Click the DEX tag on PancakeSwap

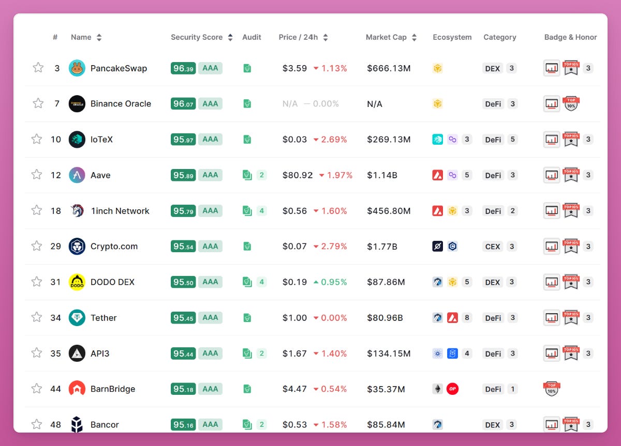[x=493, y=68]
